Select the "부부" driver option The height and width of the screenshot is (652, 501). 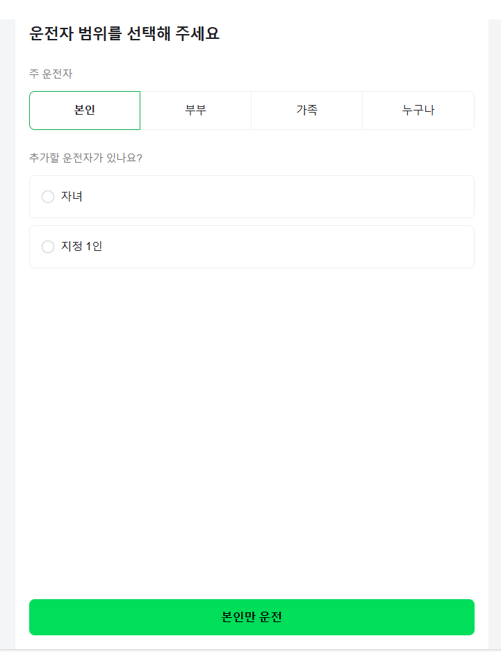(195, 110)
